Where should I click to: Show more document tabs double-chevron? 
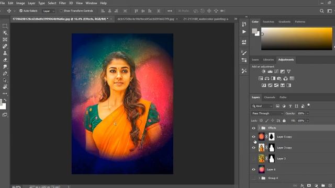pyautogui.click(x=236, y=19)
